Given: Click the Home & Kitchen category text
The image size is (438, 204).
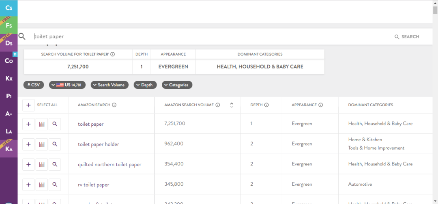Looking at the screenshot, I should pos(365,140).
